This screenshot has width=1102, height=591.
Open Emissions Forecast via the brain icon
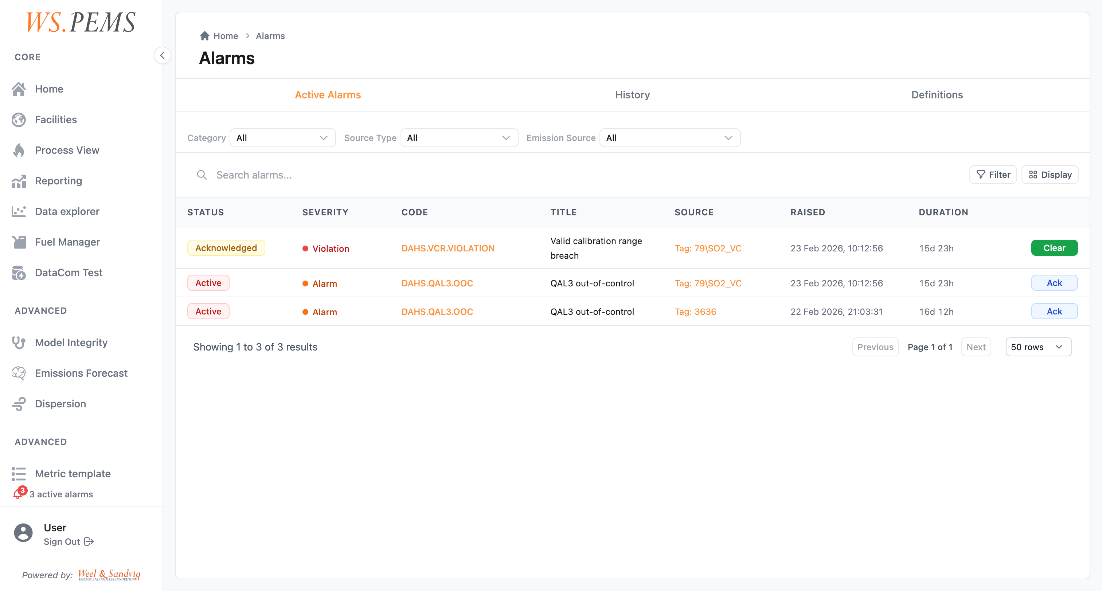pos(19,373)
